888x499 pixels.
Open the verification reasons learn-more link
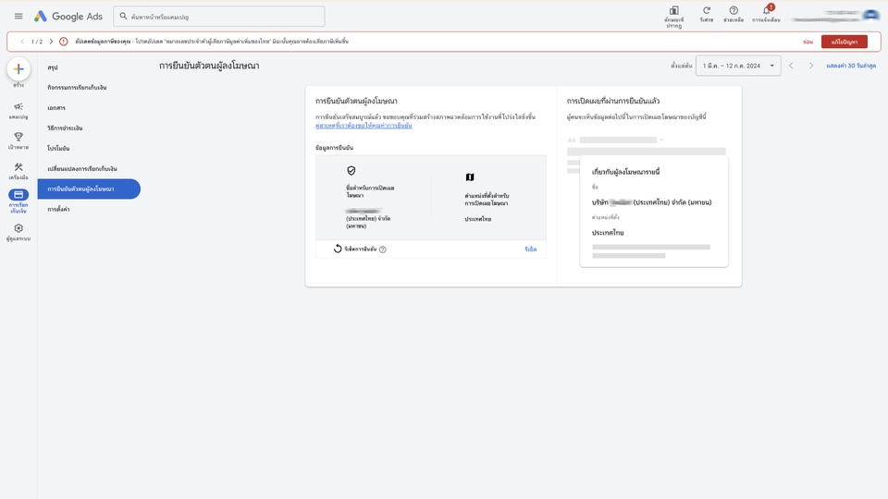[364, 126]
